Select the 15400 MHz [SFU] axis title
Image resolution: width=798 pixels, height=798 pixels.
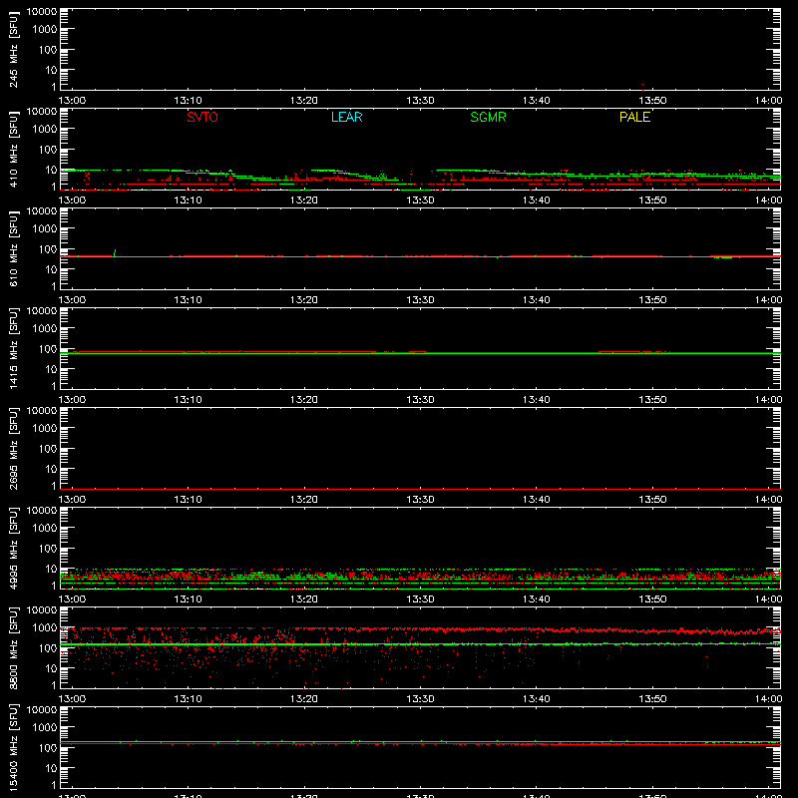point(13,747)
